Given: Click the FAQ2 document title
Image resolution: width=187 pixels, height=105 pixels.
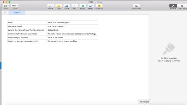Looking at the screenshot, I should [x=91, y=2].
